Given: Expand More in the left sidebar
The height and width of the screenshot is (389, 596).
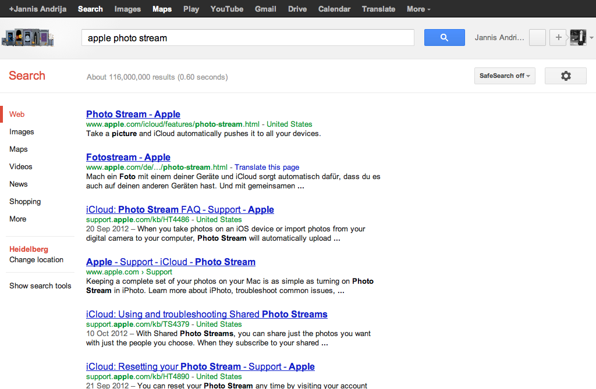Looking at the screenshot, I should coord(17,219).
